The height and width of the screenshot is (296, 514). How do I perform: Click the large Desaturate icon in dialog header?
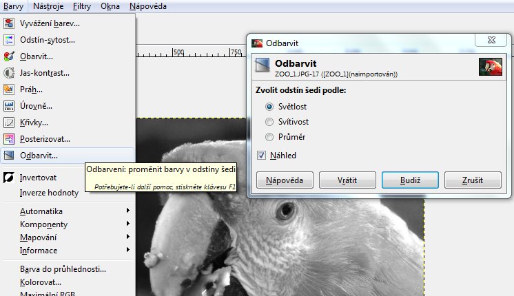pyautogui.click(x=263, y=65)
